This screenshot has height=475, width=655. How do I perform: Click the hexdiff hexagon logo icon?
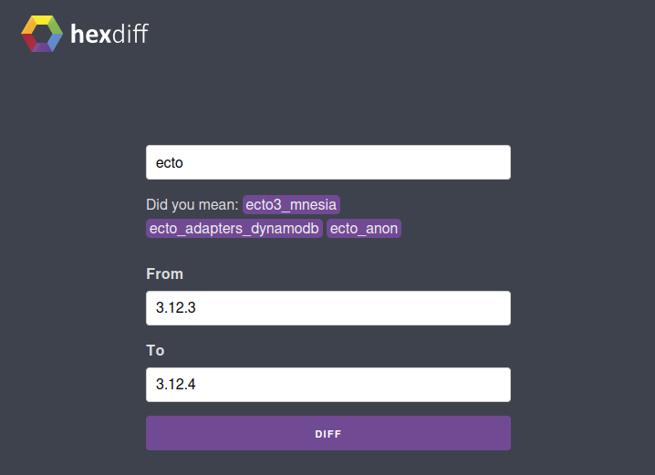tap(42, 34)
